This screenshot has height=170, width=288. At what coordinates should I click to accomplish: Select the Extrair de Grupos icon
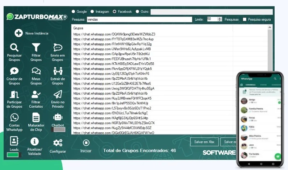point(58,71)
